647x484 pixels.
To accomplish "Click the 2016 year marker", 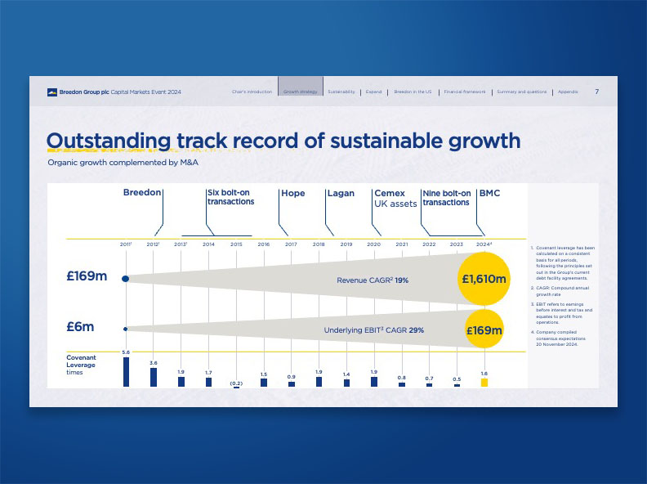I will click(x=264, y=244).
